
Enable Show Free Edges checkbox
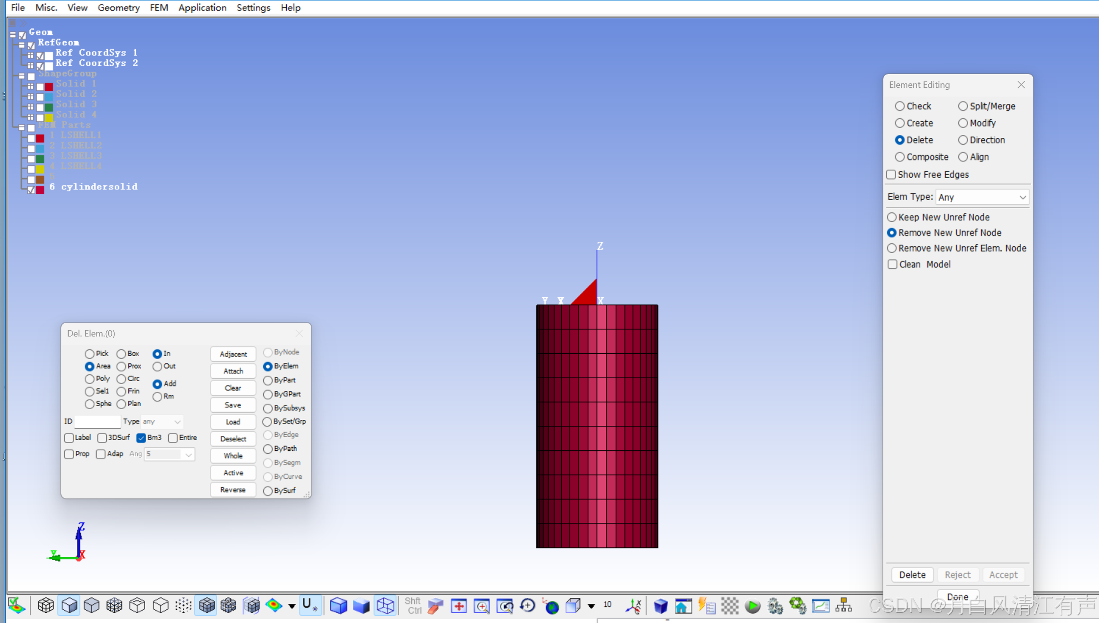tap(892, 175)
